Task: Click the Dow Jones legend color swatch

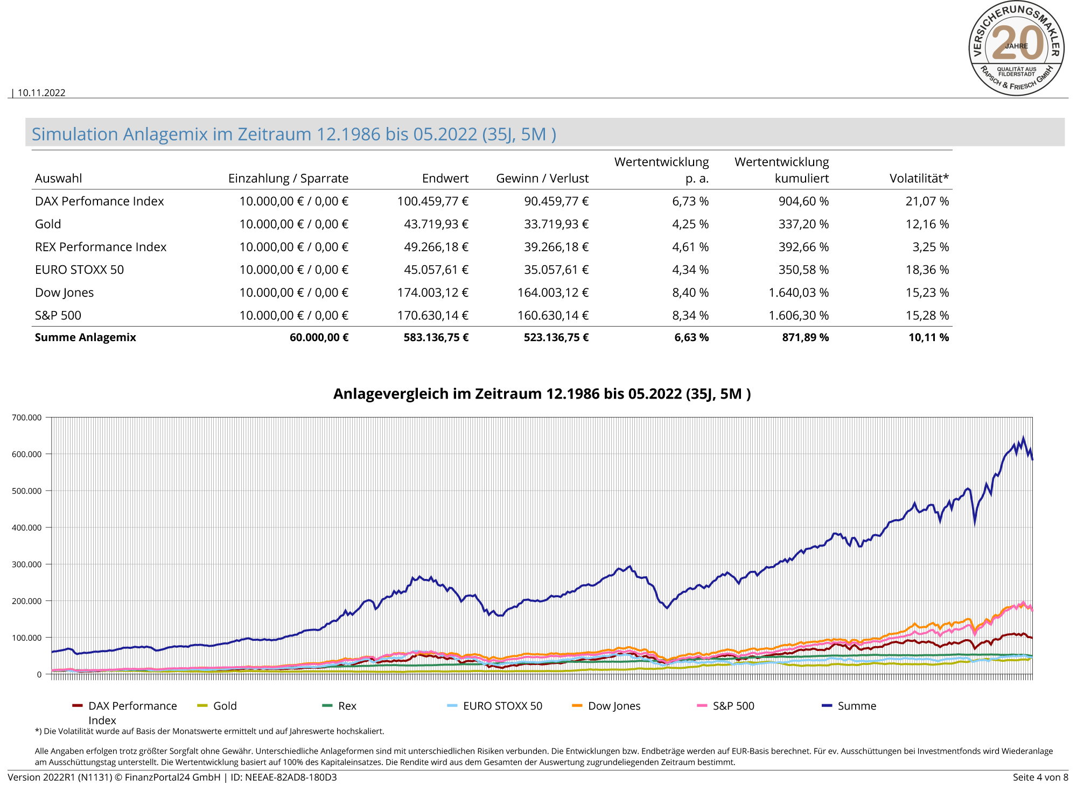Action: tap(577, 705)
